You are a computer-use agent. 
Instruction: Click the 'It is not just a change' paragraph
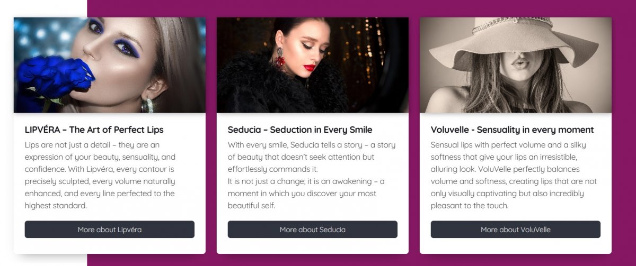pyautogui.click(x=306, y=194)
